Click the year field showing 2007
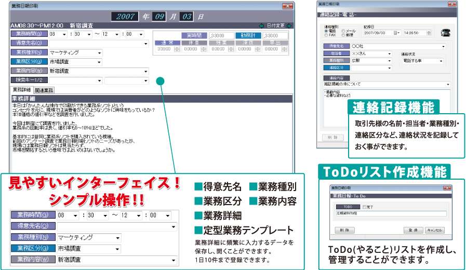 tap(126, 16)
